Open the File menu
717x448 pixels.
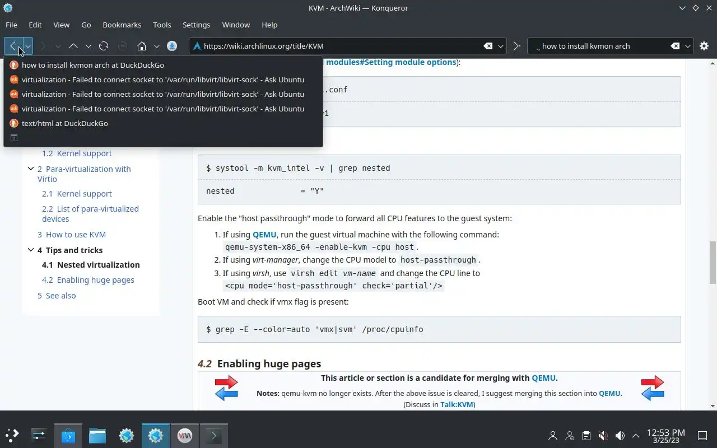11,25
